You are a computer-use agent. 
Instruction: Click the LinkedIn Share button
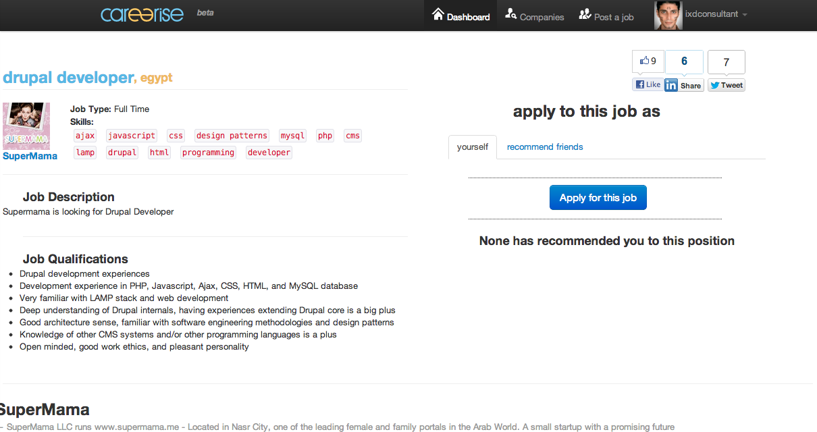[683, 85]
